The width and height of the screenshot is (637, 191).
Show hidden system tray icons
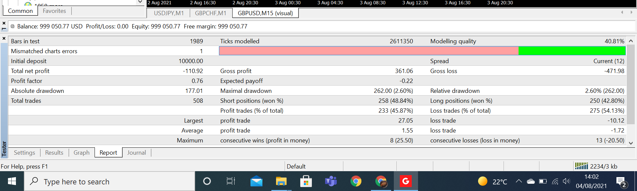[x=519, y=181]
